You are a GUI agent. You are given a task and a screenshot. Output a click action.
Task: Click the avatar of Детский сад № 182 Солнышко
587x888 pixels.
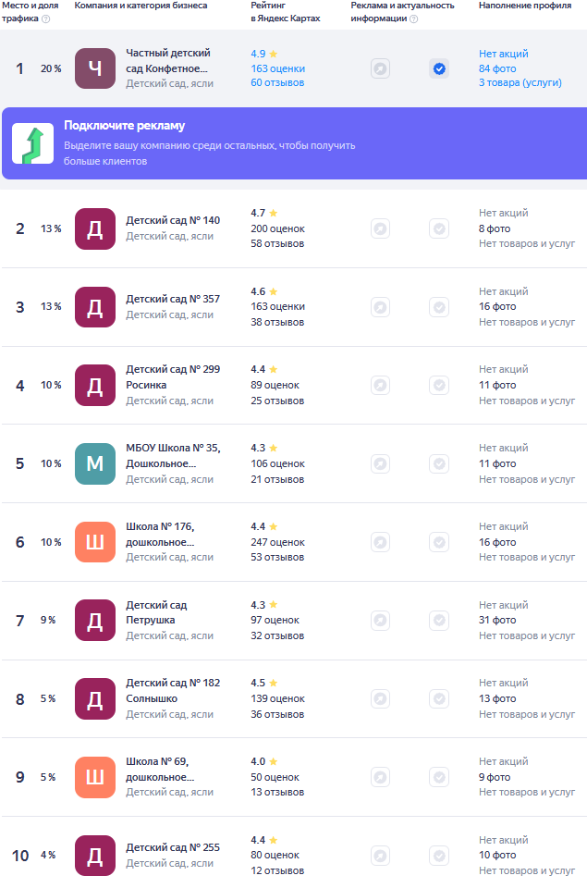pyautogui.click(x=95, y=699)
